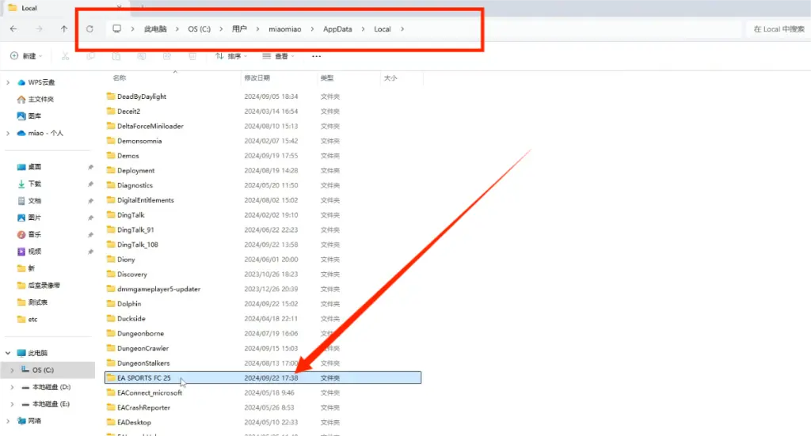Click miaomiao in the breadcrumb path
The height and width of the screenshot is (436, 811).
pos(284,29)
